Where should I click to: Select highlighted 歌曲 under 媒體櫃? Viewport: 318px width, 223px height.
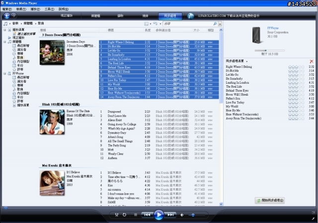pyautogui.click(x=20, y=57)
